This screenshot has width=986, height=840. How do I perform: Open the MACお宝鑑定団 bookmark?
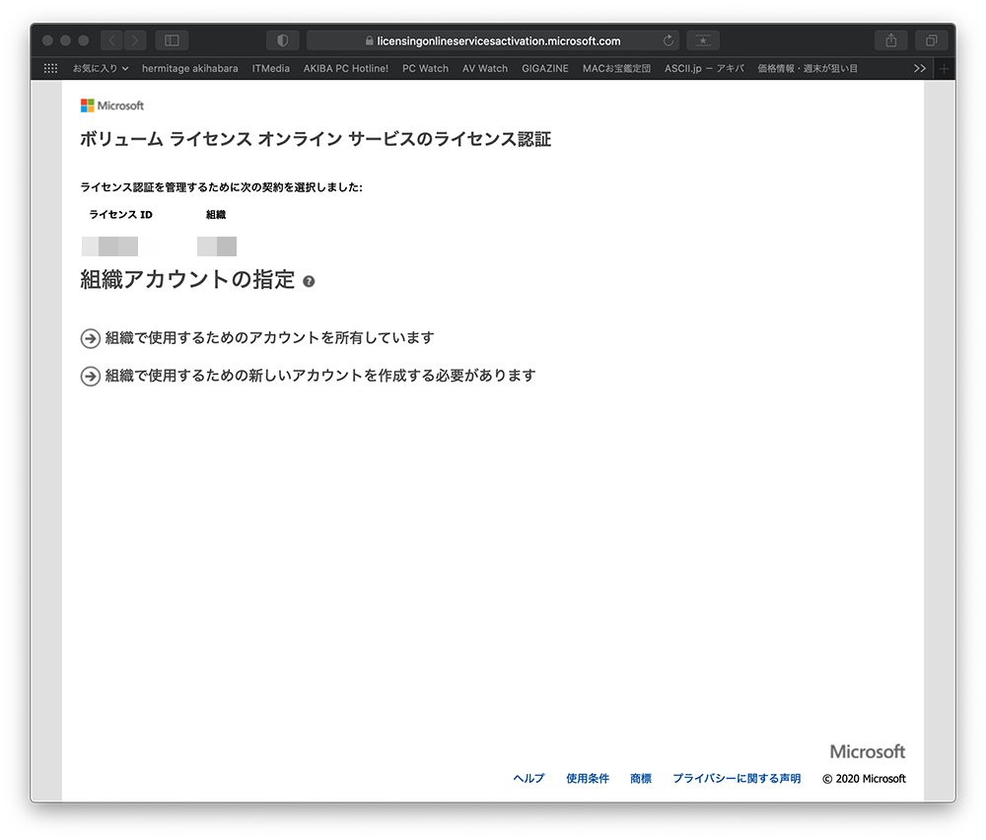(x=616, y=68)
